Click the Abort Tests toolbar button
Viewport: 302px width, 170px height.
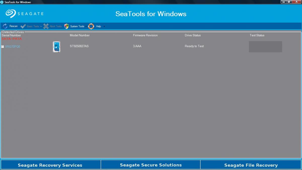(x=52, y=26)
